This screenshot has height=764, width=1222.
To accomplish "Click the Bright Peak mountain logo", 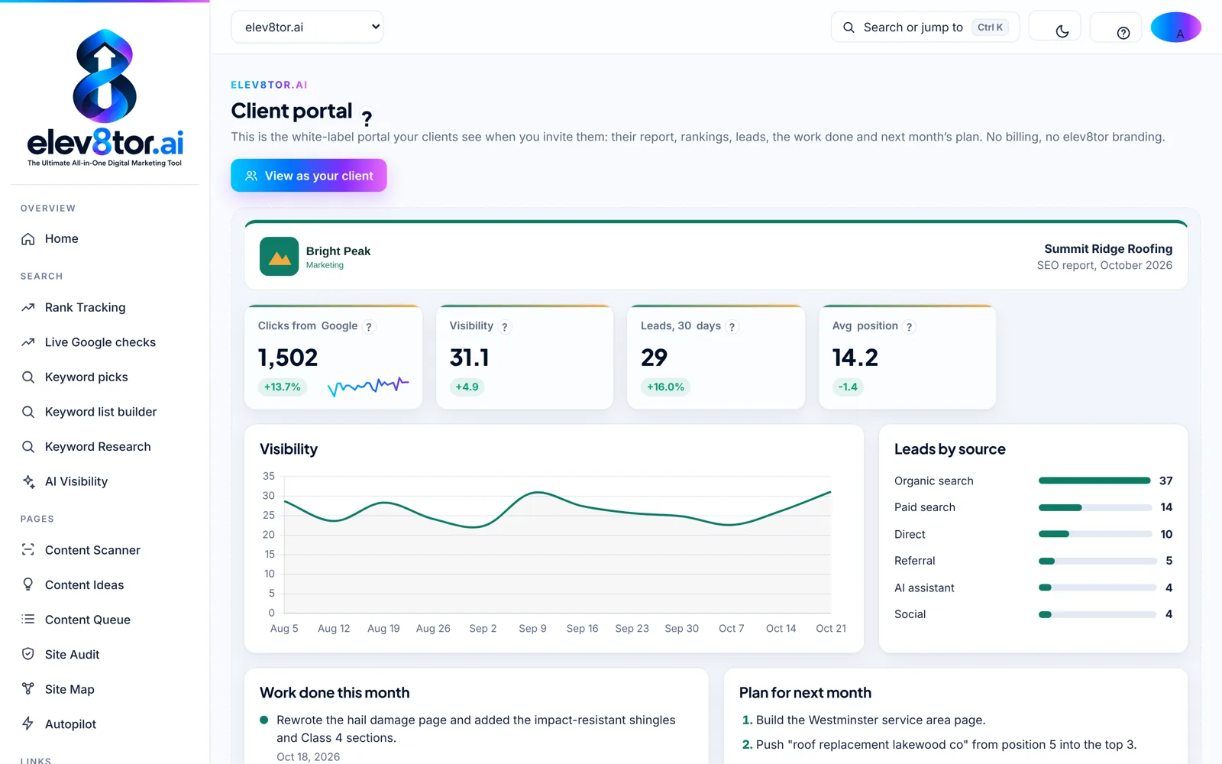I will [x=279, y=257].
